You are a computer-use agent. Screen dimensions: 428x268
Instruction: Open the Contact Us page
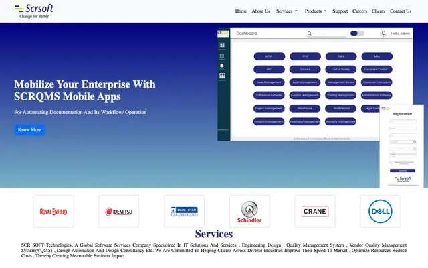(400, 11)
